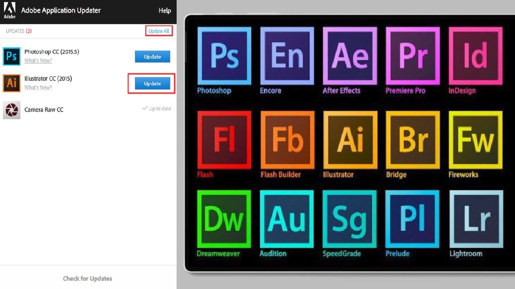The width and height of the screenshot is (515, 289).
Task: Open the Help menu in updater
Action: (x=164, y=11)
